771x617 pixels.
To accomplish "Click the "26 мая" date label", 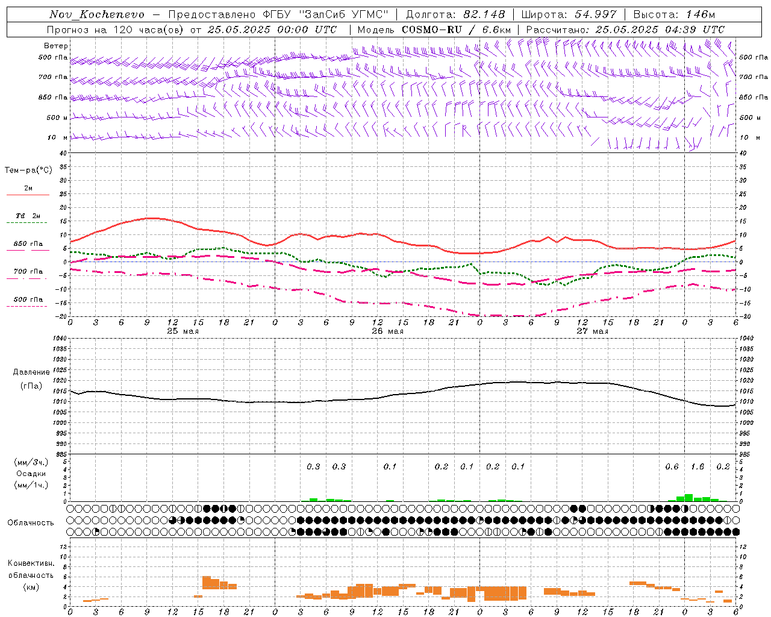I will click(x=388, y=331).
